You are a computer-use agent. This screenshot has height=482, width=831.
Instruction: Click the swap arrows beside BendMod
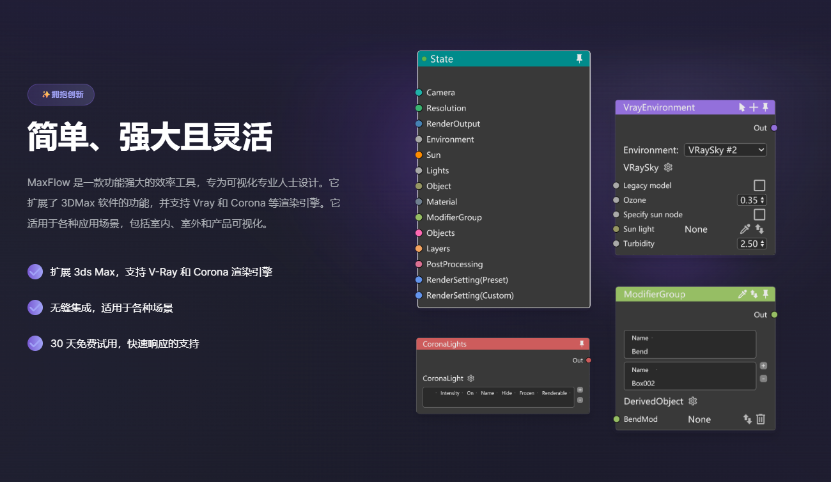tap(747, 419)
